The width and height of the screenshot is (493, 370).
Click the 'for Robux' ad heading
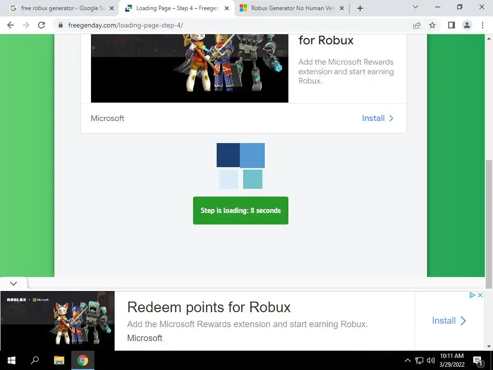326,40
